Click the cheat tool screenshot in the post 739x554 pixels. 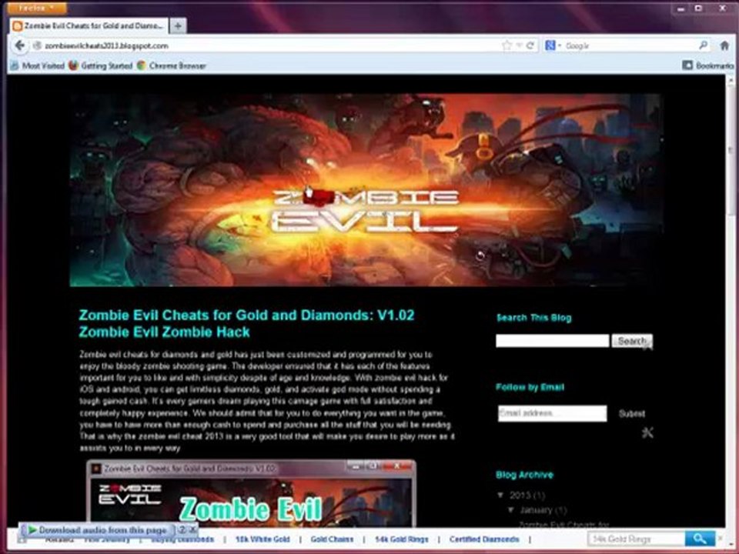(251, 493)
